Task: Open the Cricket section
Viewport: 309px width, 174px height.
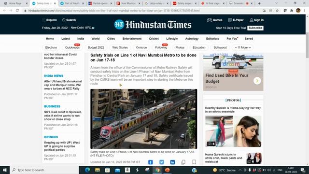Action: (x=154, y=39)
